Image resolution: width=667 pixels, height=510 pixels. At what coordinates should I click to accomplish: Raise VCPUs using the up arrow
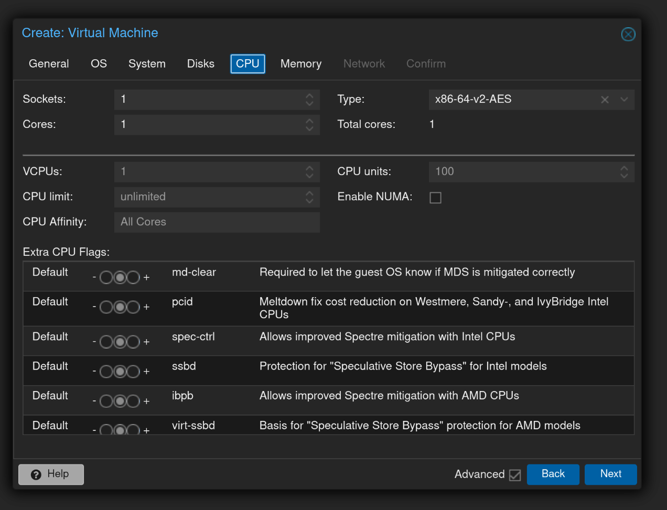click(309, 168)
